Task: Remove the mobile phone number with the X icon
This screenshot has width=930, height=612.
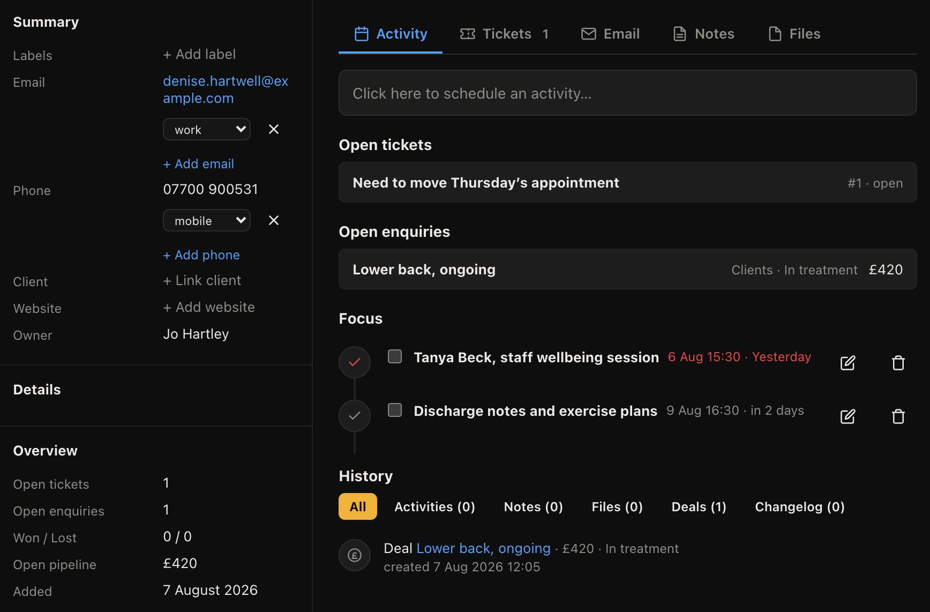Action: (274, 220)
